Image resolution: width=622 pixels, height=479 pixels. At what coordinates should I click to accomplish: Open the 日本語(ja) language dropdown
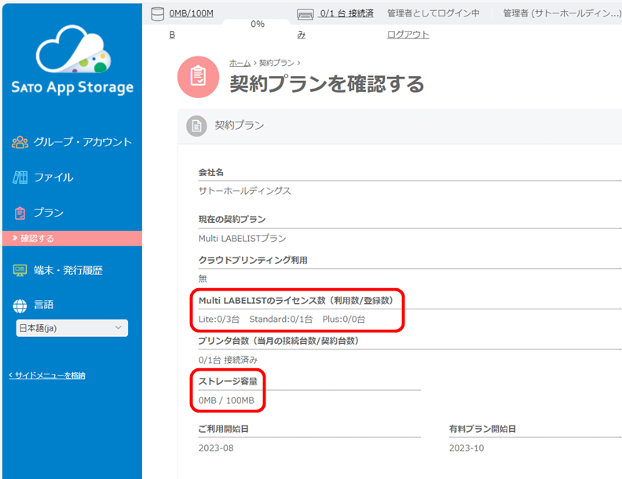point(71,328)
